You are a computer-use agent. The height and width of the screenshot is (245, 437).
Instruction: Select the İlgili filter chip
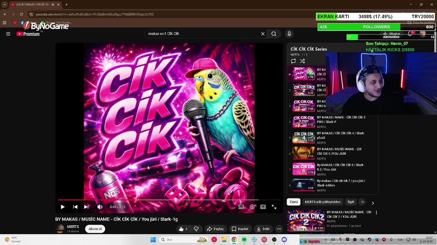[x=351, y=202]
